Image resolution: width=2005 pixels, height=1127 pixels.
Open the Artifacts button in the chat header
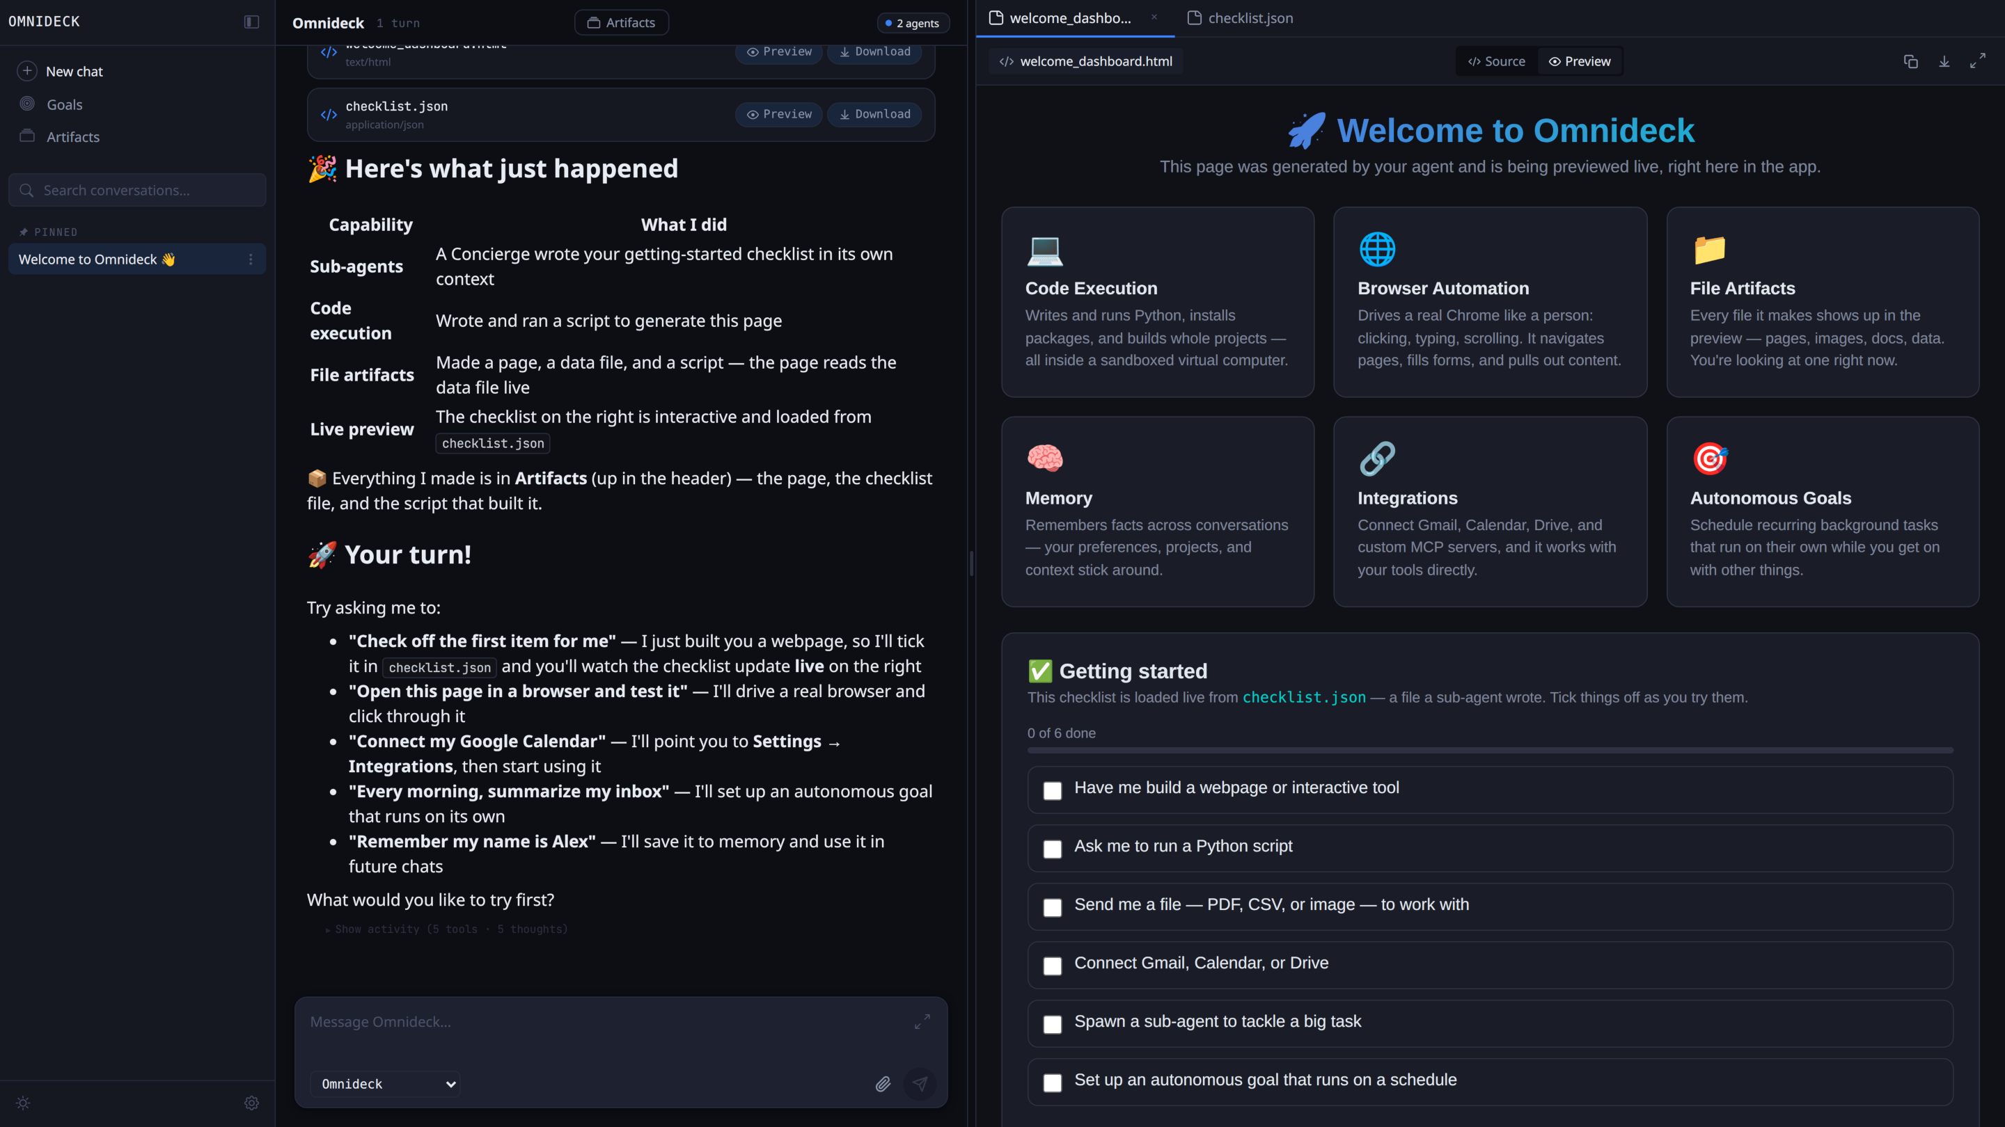621,22
